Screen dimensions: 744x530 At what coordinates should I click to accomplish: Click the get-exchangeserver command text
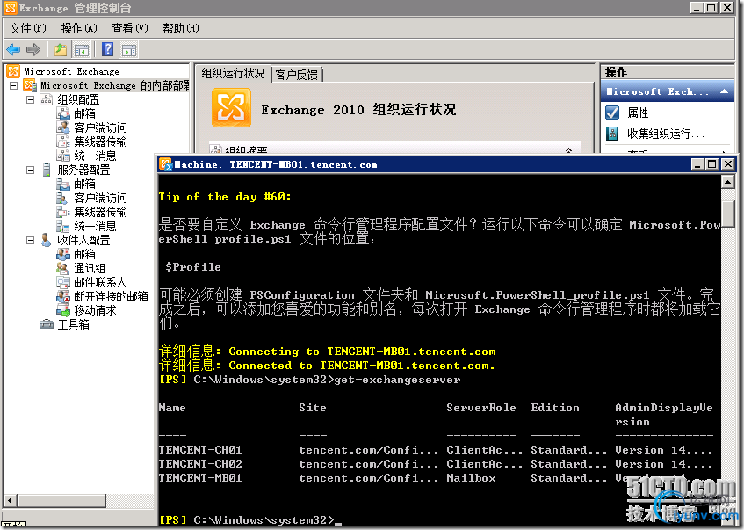pos(397,380)
